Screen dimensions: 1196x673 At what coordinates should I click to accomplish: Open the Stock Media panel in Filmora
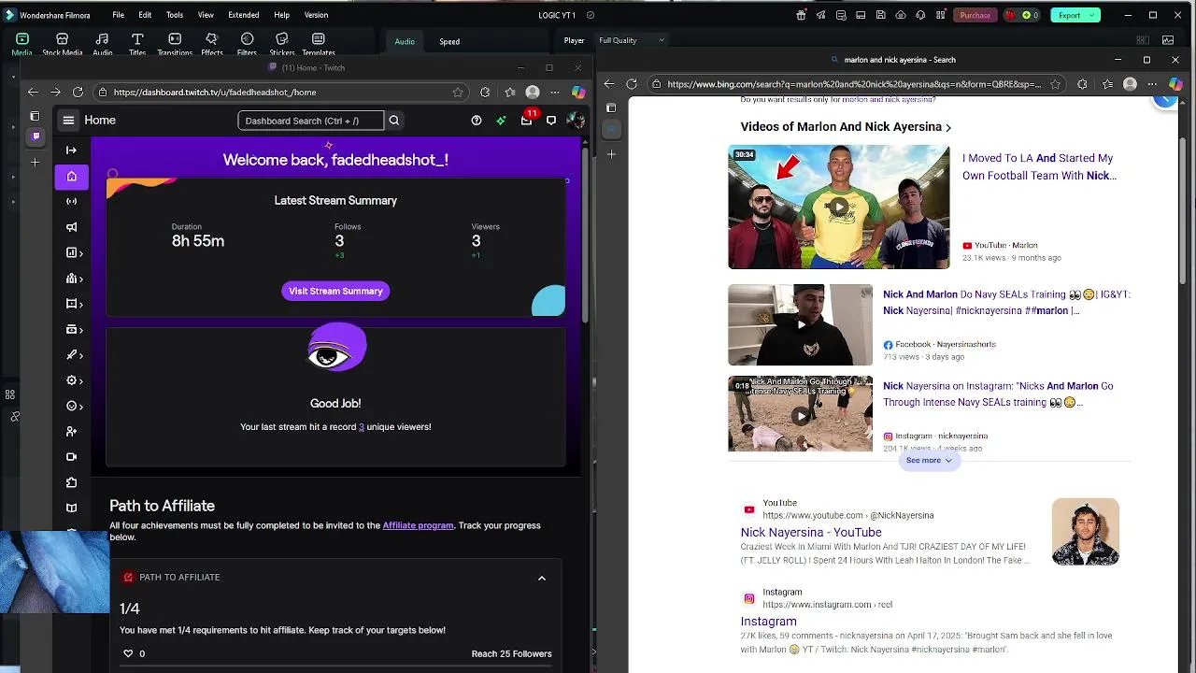[x=63, y=44]
